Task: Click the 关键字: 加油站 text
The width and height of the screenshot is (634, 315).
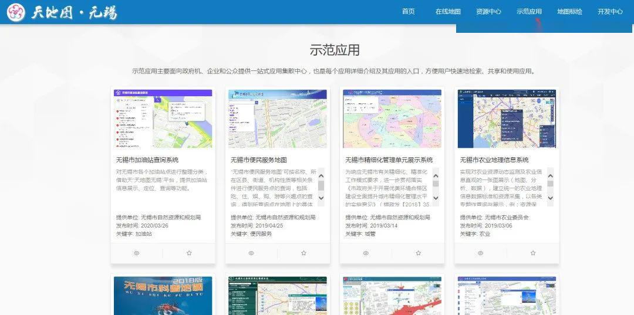Action: coord(134,234)
